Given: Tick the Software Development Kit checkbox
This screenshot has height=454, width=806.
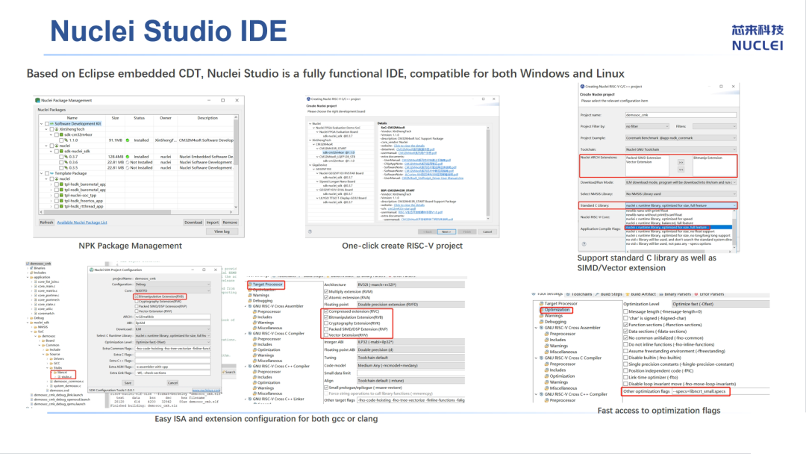Looking at the screenshot, I should pyautogui.click(x=47, y=124).
